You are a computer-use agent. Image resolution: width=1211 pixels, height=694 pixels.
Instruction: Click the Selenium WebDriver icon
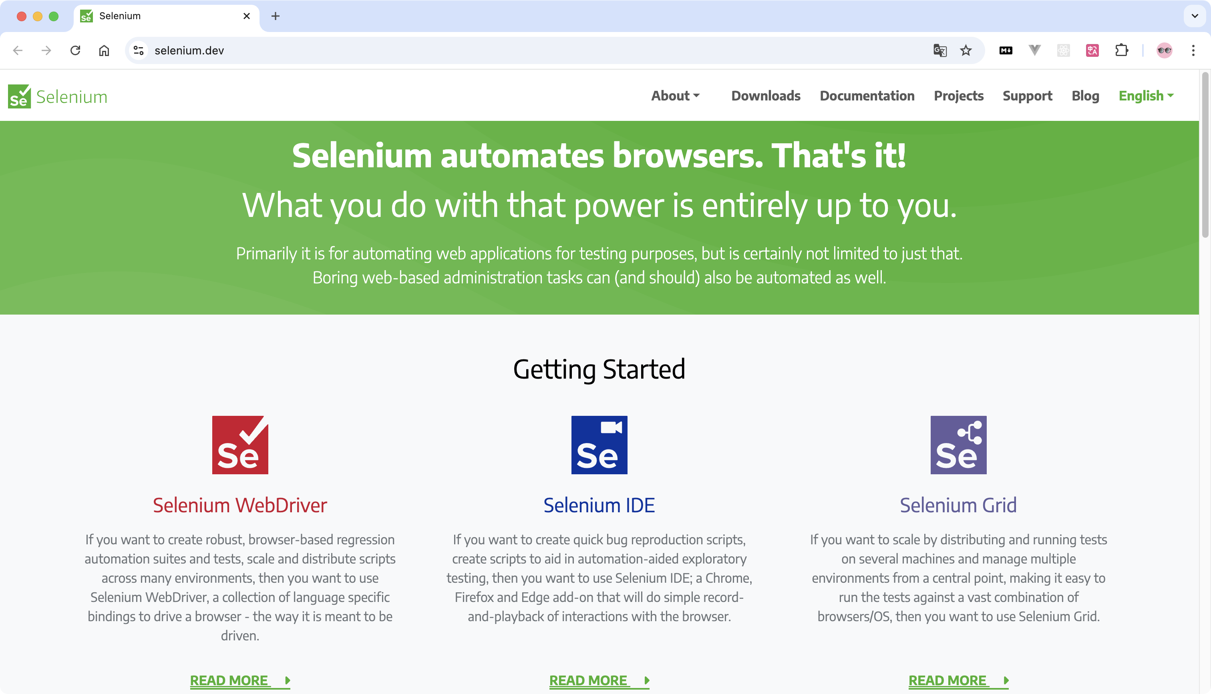coord(239,445)
